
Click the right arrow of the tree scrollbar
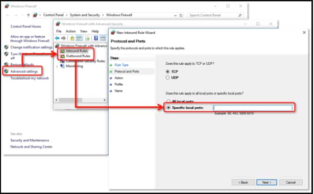pyautogui.click(x=105, y=100)
